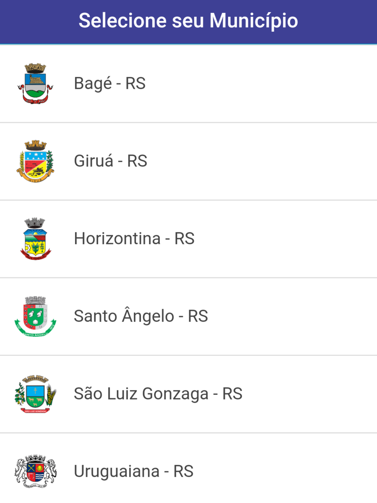Click empty area of the Giruá row
This screenshot has width=377, height=503.
pos(264,161)
